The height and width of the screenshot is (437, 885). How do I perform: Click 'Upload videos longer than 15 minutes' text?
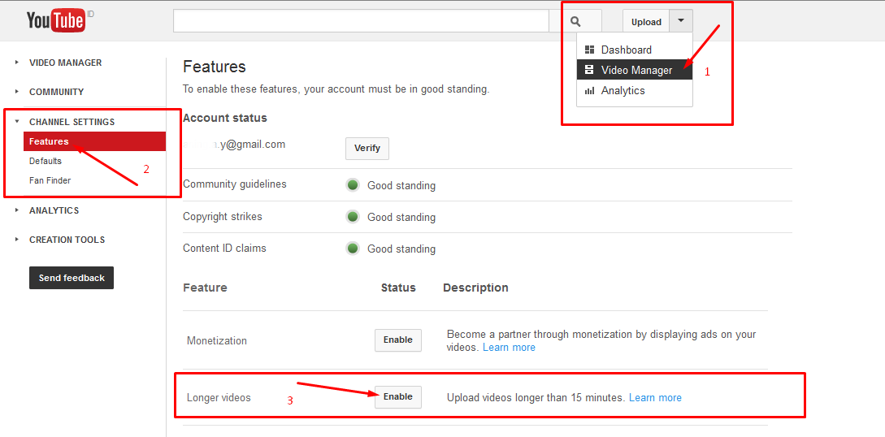tap(536, 397)
